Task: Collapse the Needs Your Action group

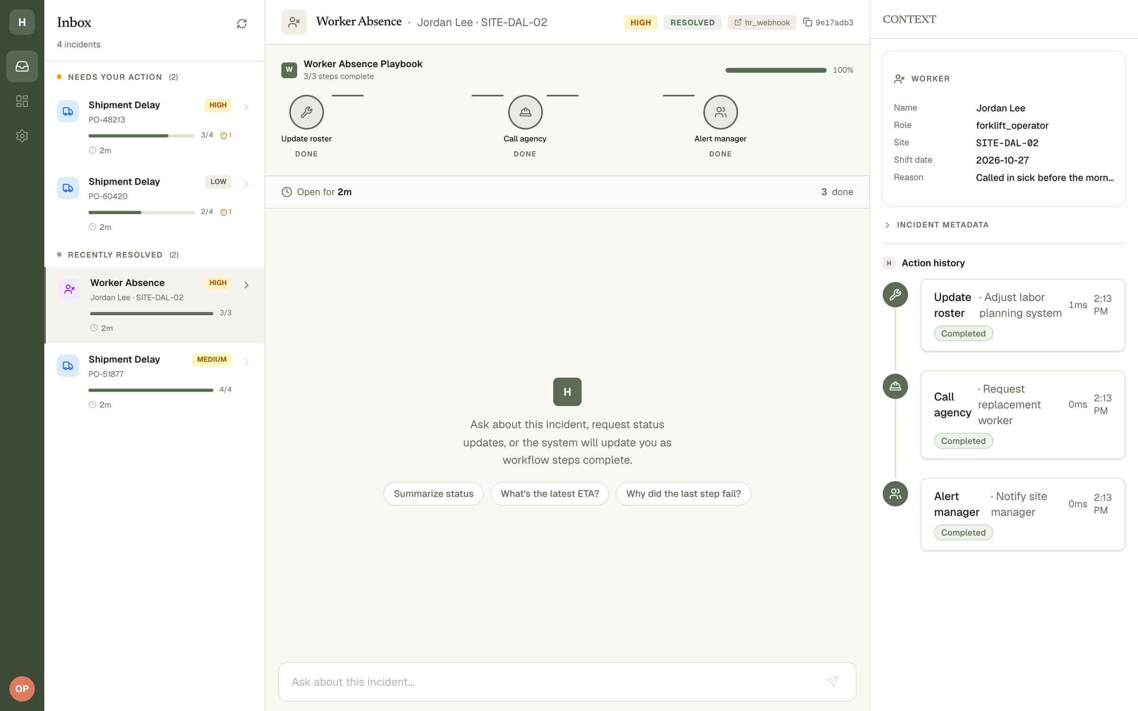Action: click(118, 77)
